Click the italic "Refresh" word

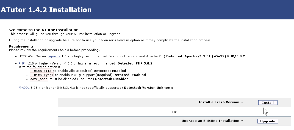[123, 40]
